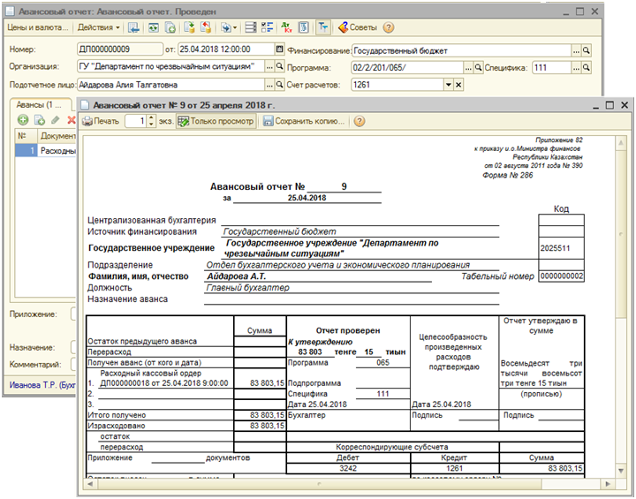Adjust print copies count spinner
Viewport: 636px width, 499px height.
(x=150, y=121)
